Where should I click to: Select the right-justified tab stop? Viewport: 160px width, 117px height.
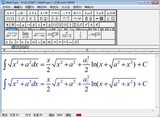[x=20, y=47]
